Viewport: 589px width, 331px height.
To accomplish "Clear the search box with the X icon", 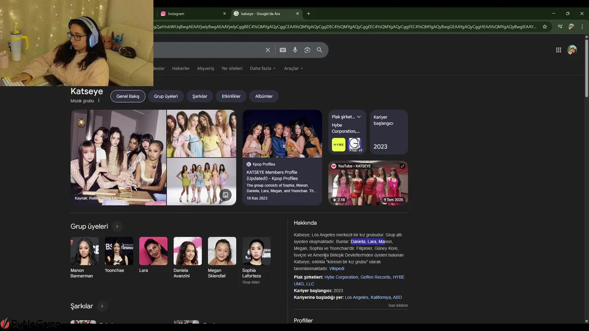I will click(268, 50).
